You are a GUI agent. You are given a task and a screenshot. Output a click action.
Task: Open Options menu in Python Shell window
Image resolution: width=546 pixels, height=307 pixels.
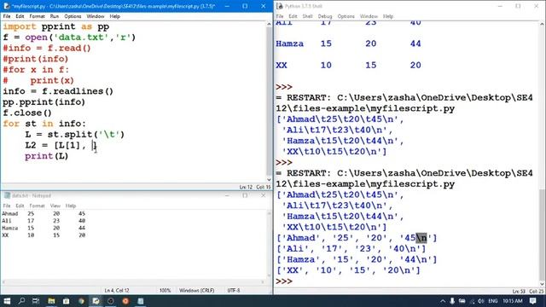pyautogui.click(x=346, y=16)
